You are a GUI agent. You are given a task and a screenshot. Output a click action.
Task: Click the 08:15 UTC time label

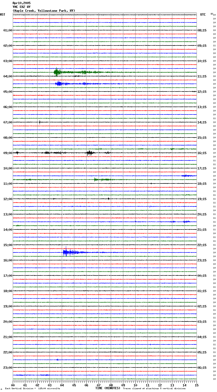(x=202, y=30)
